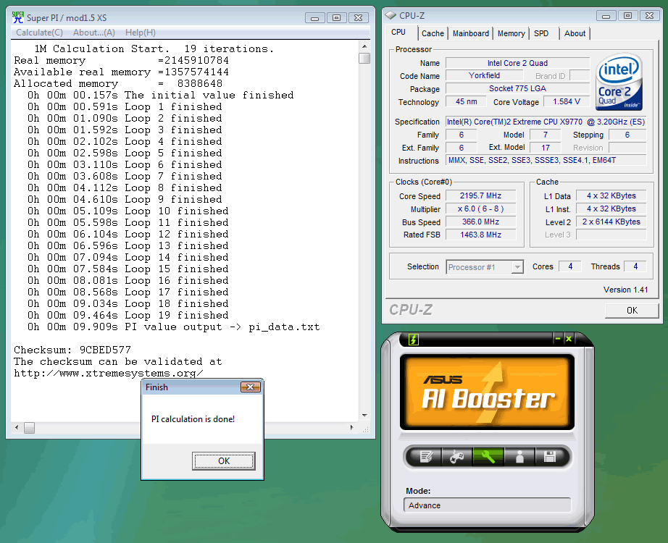Switch to the Memory tab in CPU-Z
The image size is (668, 543).
click(512, 33)
